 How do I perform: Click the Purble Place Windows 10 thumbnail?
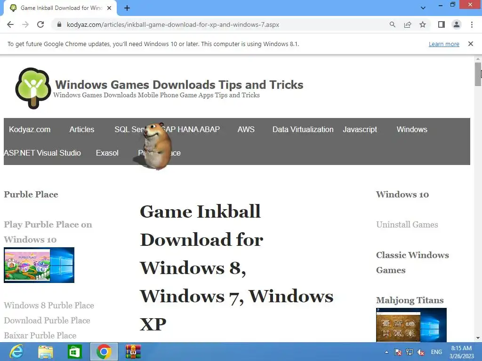(x=39, y=265)
